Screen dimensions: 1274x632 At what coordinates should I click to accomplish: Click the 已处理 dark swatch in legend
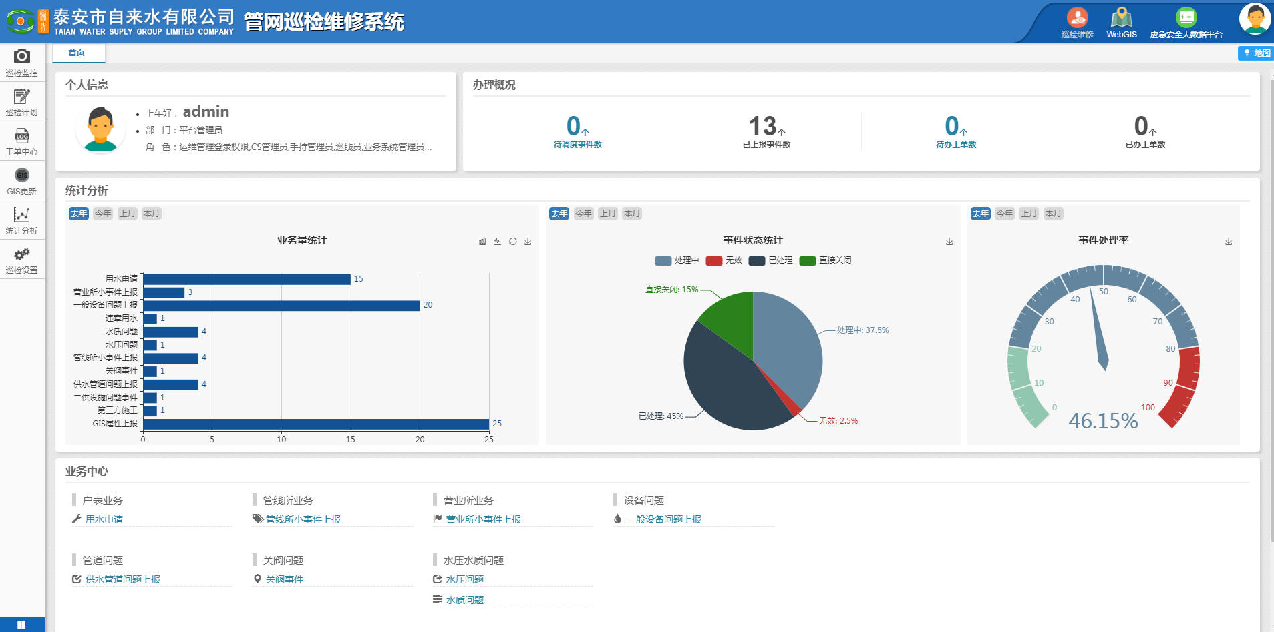point(757,260)
